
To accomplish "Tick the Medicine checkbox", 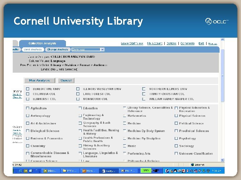I will tap(125, 123).
